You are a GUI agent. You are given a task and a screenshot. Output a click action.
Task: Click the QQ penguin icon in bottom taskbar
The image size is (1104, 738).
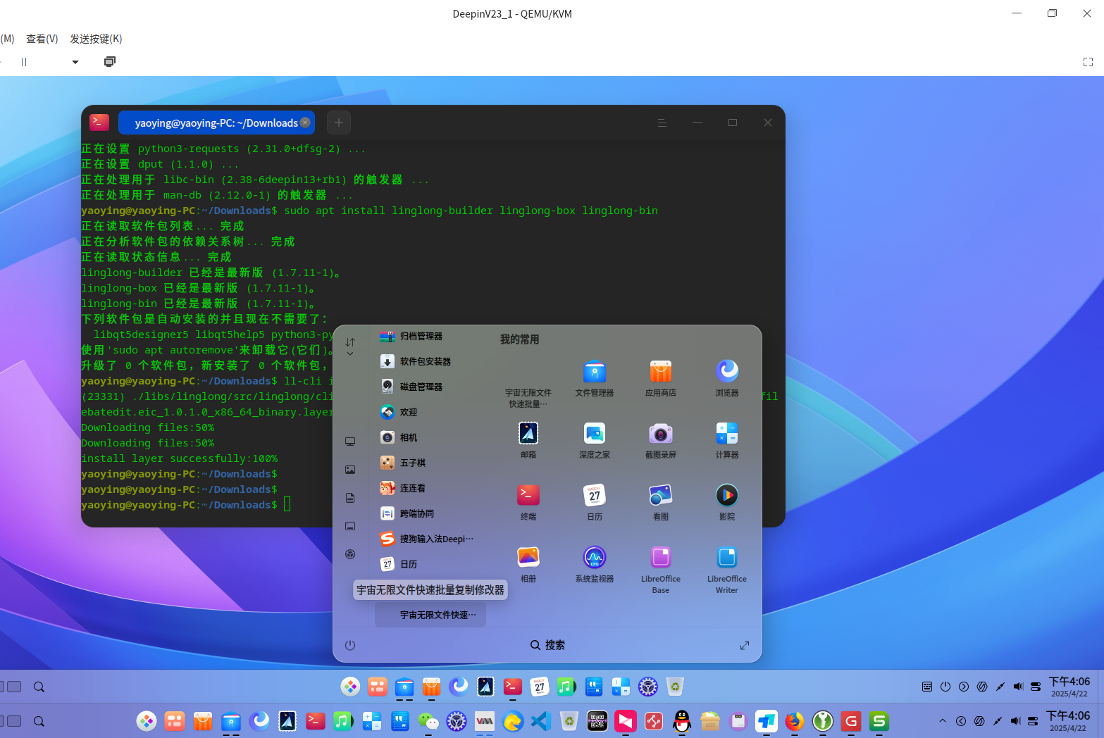[x=681, y=721]
